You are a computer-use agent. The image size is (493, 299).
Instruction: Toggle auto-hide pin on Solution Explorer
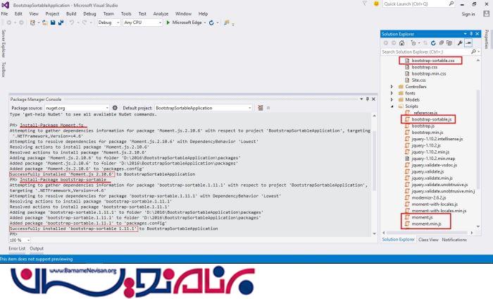point(472,33)
